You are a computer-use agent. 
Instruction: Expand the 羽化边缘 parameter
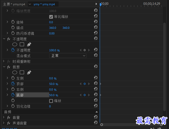tap(7, 106)
